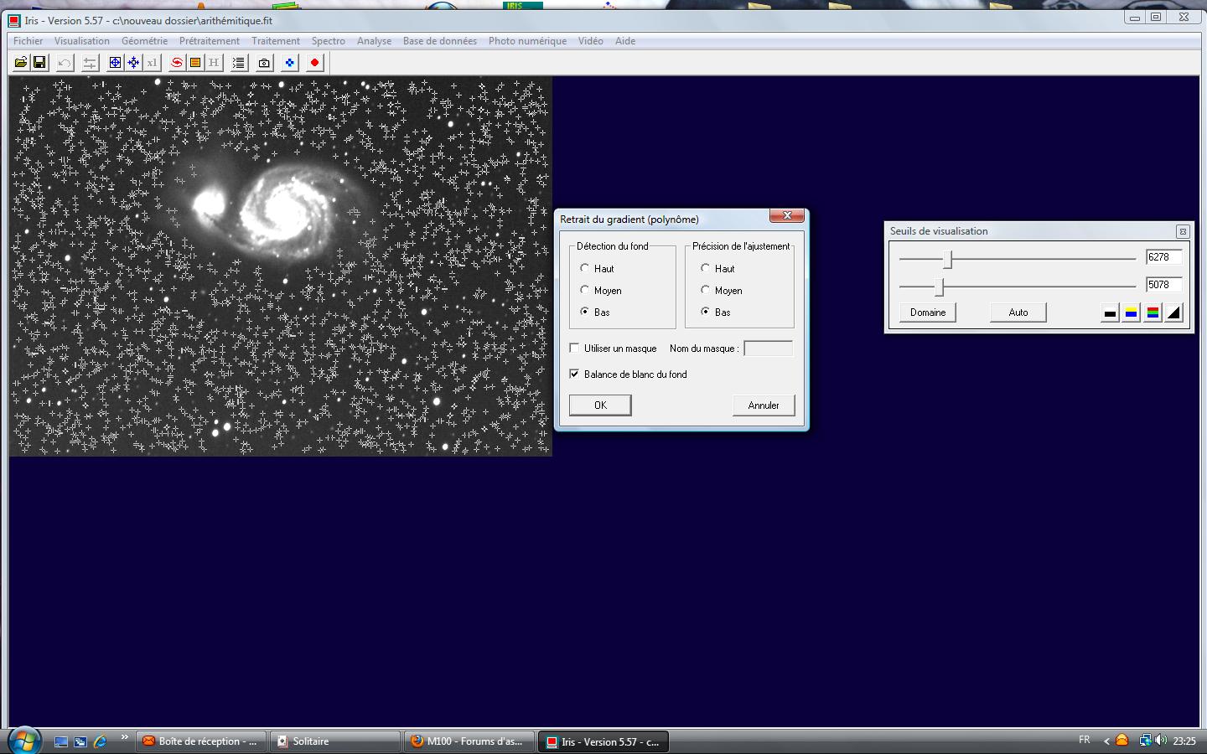Screen dimensions: 1207x754
Task: Save the image with the floppy disk icon
Action: pyautogui.click(x=39, y=63)
